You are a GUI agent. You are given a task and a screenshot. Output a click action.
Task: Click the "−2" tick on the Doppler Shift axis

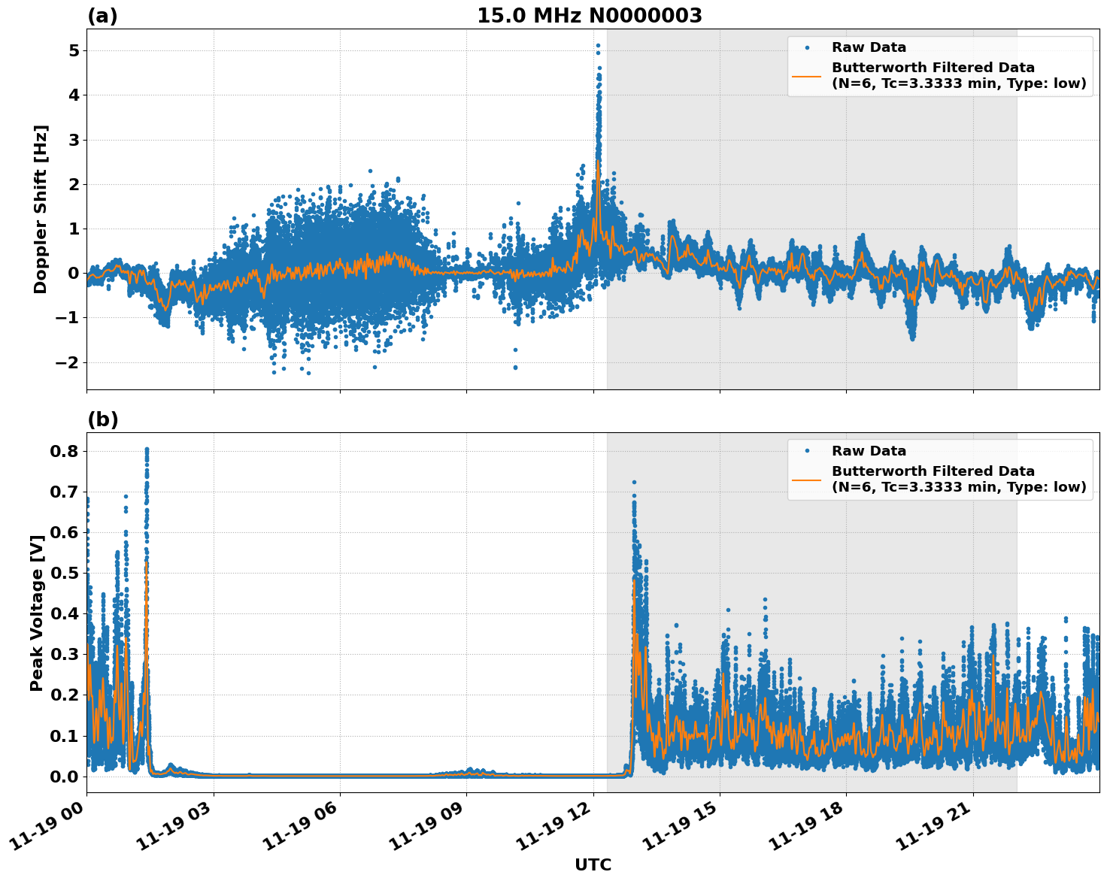68,362
